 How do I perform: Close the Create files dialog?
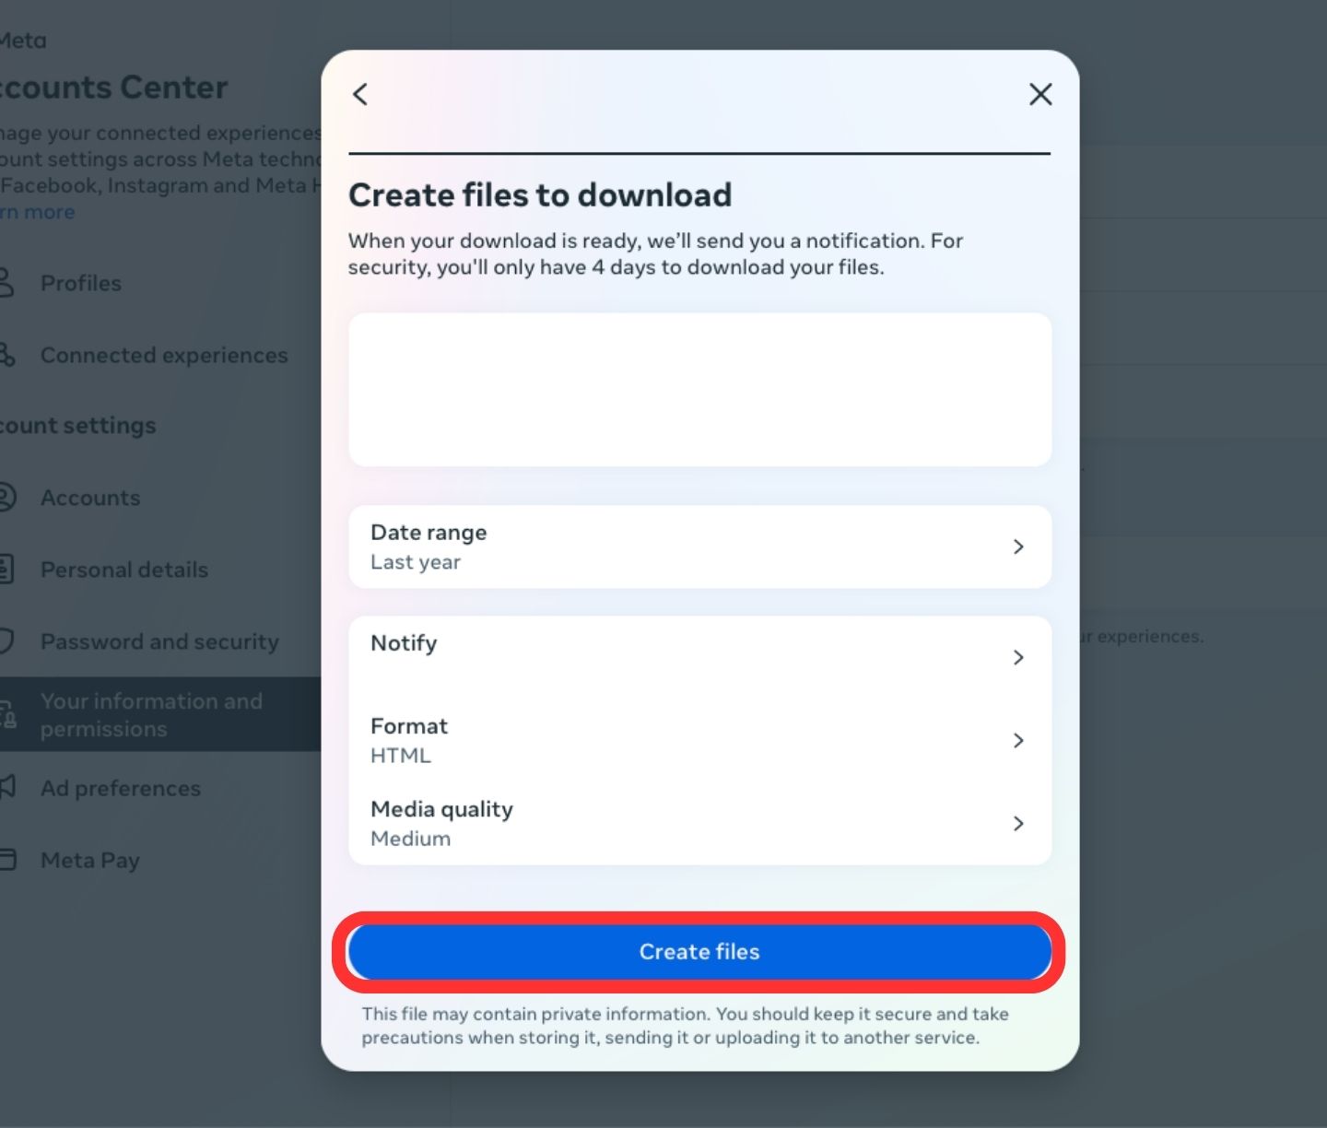(1040, 94)
